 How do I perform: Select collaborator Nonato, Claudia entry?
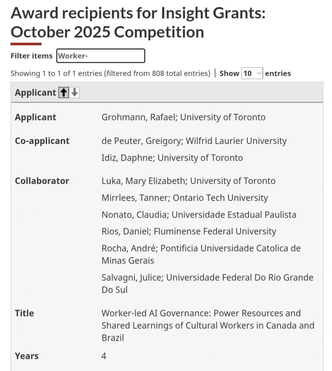click(199, 215)
